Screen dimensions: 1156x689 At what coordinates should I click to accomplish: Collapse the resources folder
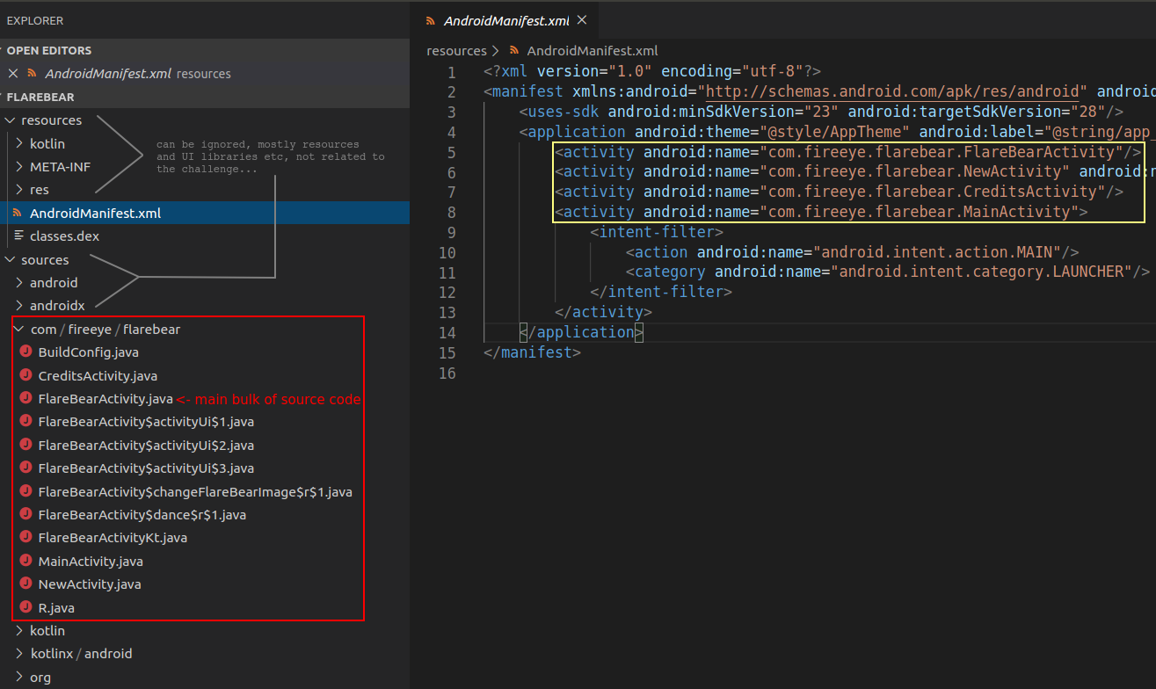[11, 120]
